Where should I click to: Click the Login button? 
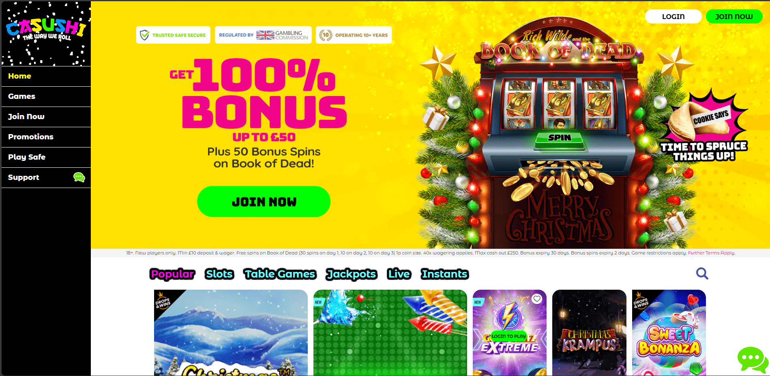coord(673,16)
